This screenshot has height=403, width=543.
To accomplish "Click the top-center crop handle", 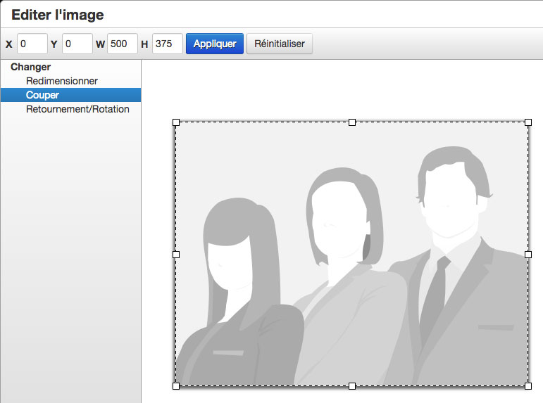I will pyautogui.click(x=352, y=122).
